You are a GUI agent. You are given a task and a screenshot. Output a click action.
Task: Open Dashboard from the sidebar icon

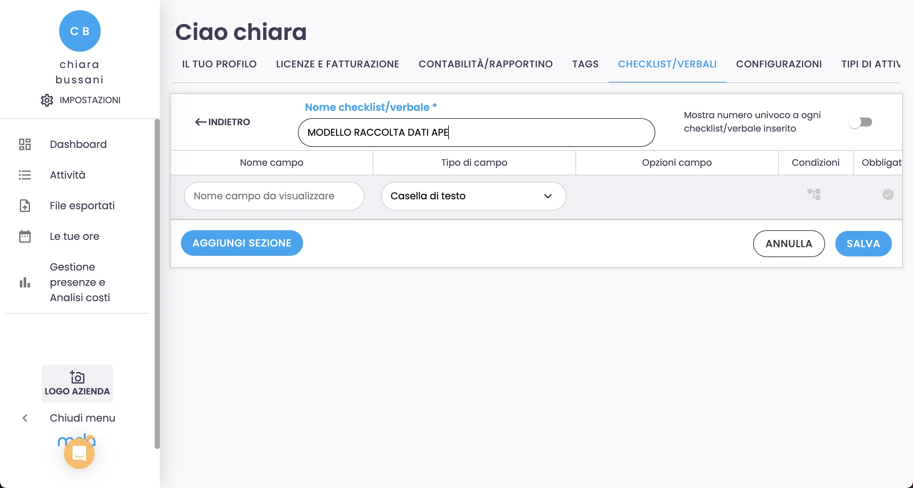25,144
